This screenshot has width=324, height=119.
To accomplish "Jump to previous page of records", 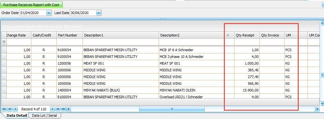I will (10, 109).
